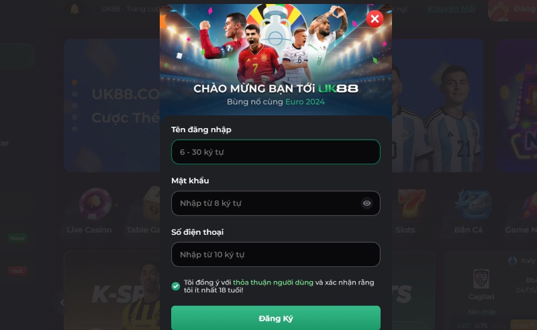Open the thỏa thuận người dùng link
This screenshot has height=330, width=537.
(273, 282)
